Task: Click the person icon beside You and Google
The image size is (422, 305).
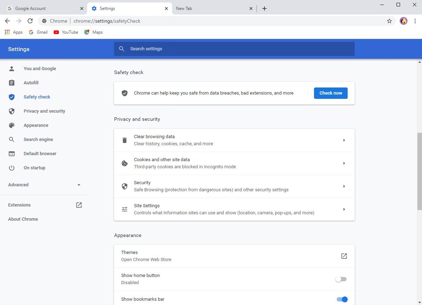Action: 12,69
